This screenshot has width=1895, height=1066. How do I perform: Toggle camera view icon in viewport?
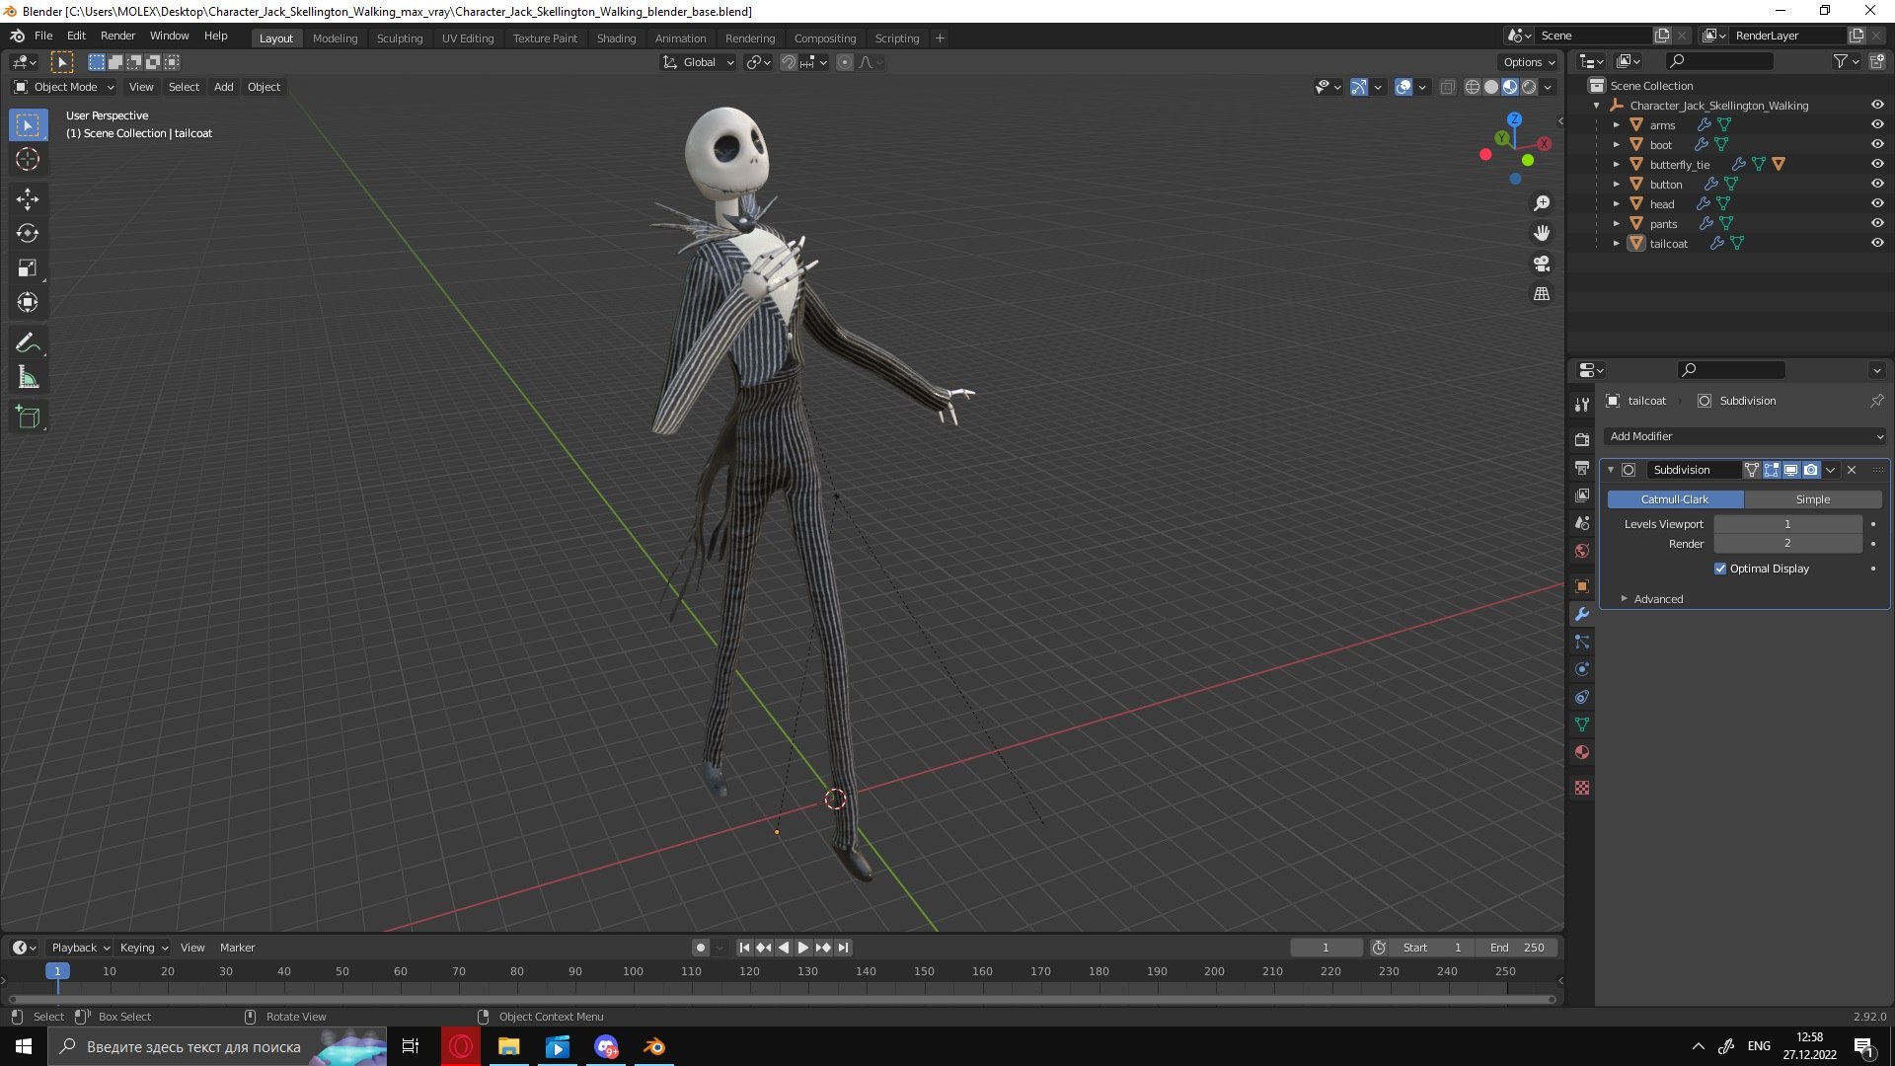(x=1542, y=264)
